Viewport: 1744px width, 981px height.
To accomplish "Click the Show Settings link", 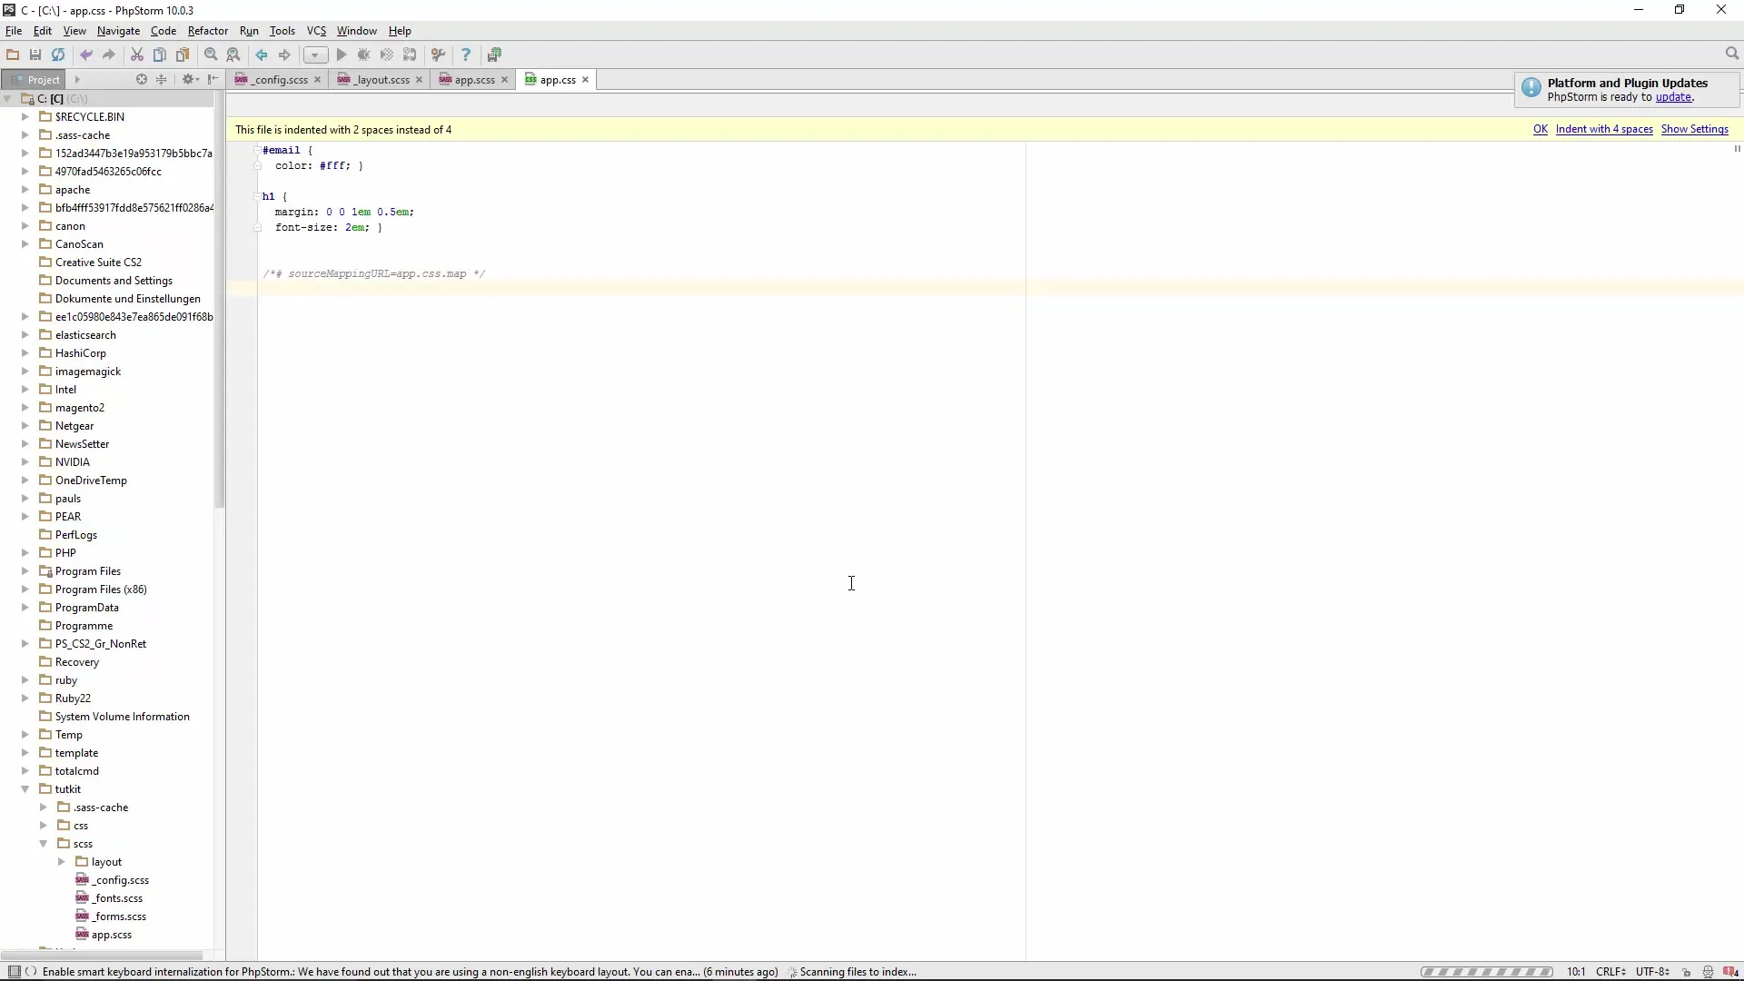I will [1695, 129].
